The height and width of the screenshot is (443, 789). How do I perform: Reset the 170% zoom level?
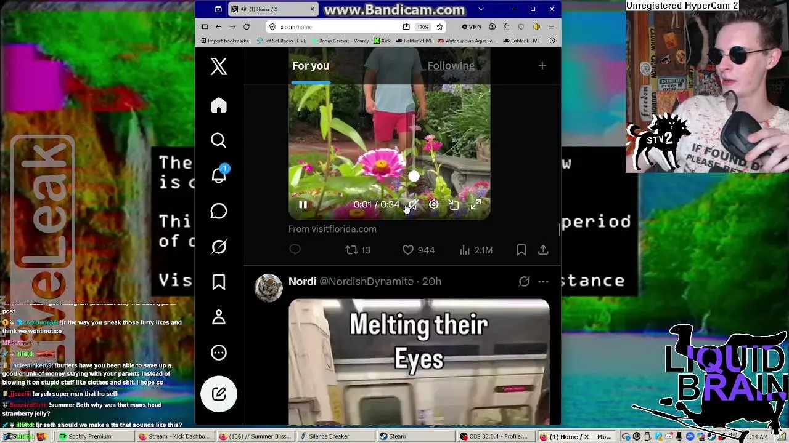[x=422, y=27]
